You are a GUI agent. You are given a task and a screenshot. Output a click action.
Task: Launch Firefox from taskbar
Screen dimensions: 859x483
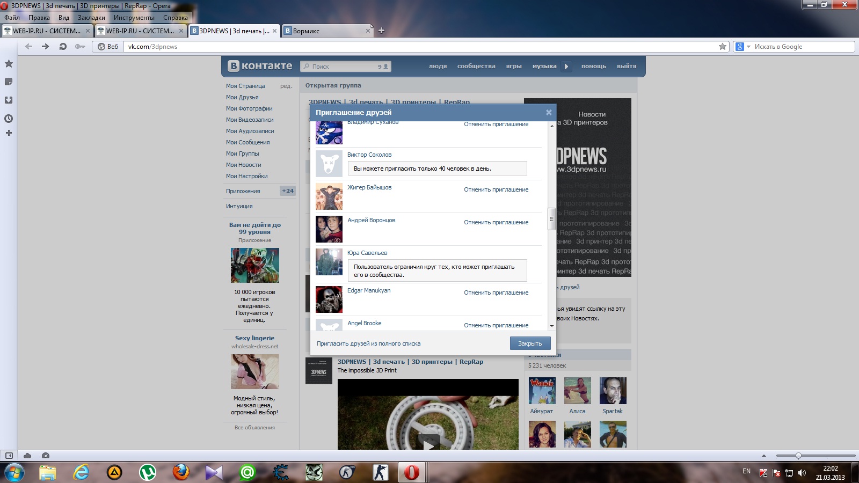[x=181, y=472]
